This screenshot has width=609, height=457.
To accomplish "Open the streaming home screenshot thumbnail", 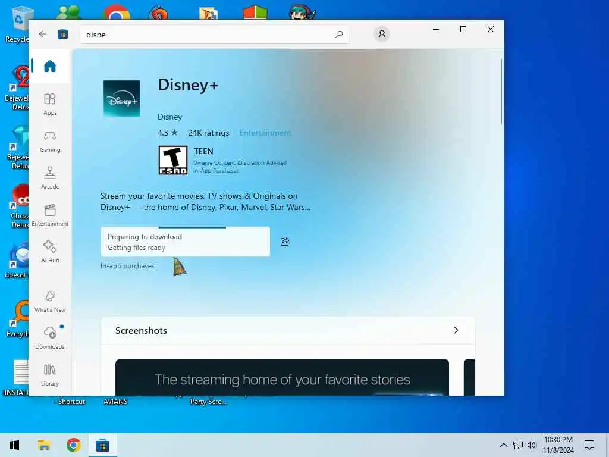I will tap(282, 377).
